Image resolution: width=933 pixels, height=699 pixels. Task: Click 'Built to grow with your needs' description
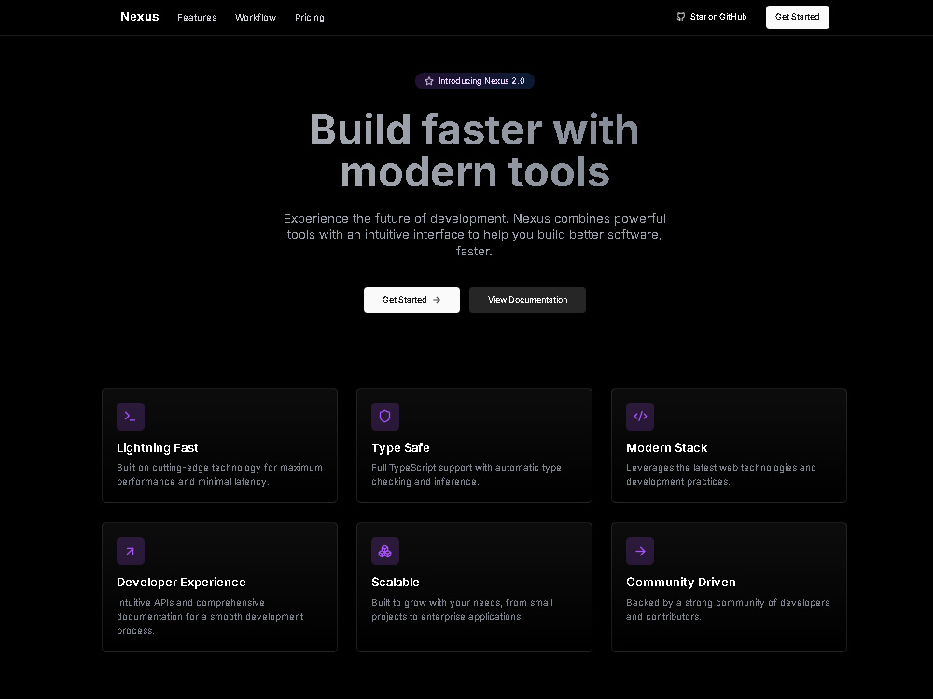tap(462, 610)
